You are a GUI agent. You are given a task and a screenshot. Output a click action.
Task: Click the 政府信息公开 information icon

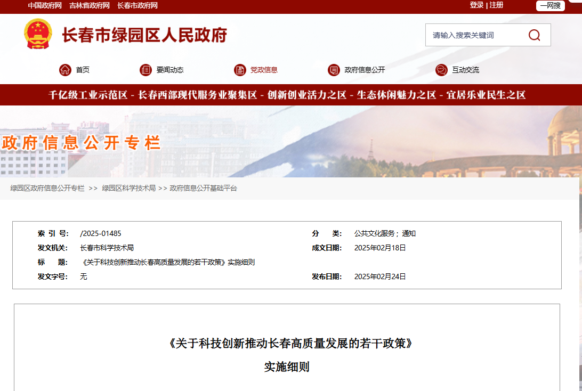pos(334,69)
